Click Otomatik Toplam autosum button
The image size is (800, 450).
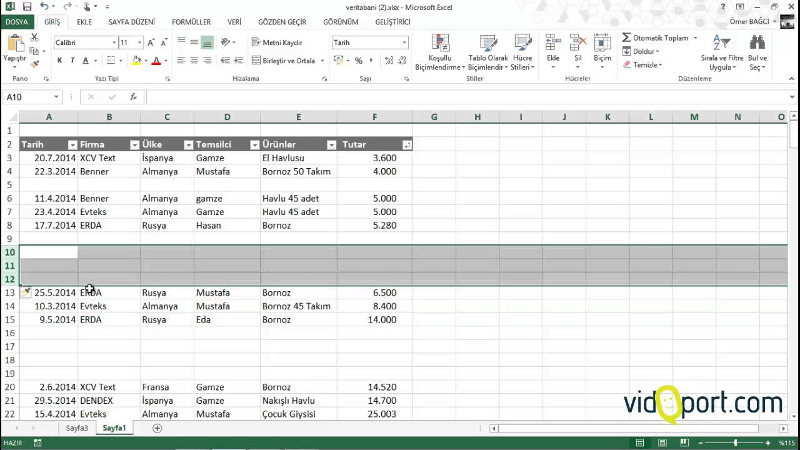click(656, 38)
